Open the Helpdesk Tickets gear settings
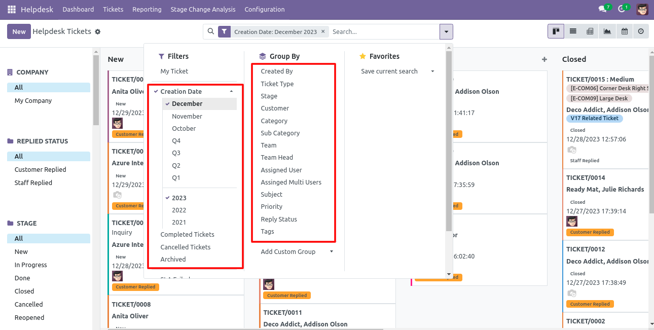Screen dimensions: 654x330 [x=98, y=31]
